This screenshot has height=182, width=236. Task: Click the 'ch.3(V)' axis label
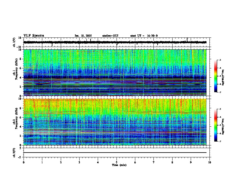[14, 153]
